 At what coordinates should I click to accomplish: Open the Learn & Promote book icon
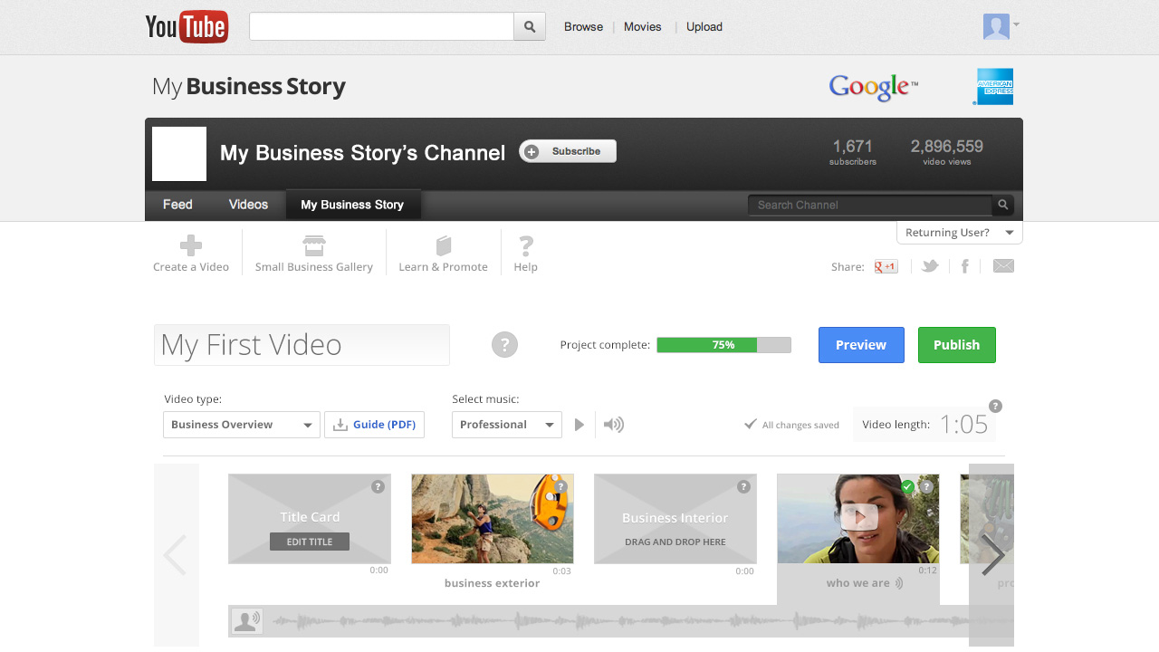tap(443, 245)
